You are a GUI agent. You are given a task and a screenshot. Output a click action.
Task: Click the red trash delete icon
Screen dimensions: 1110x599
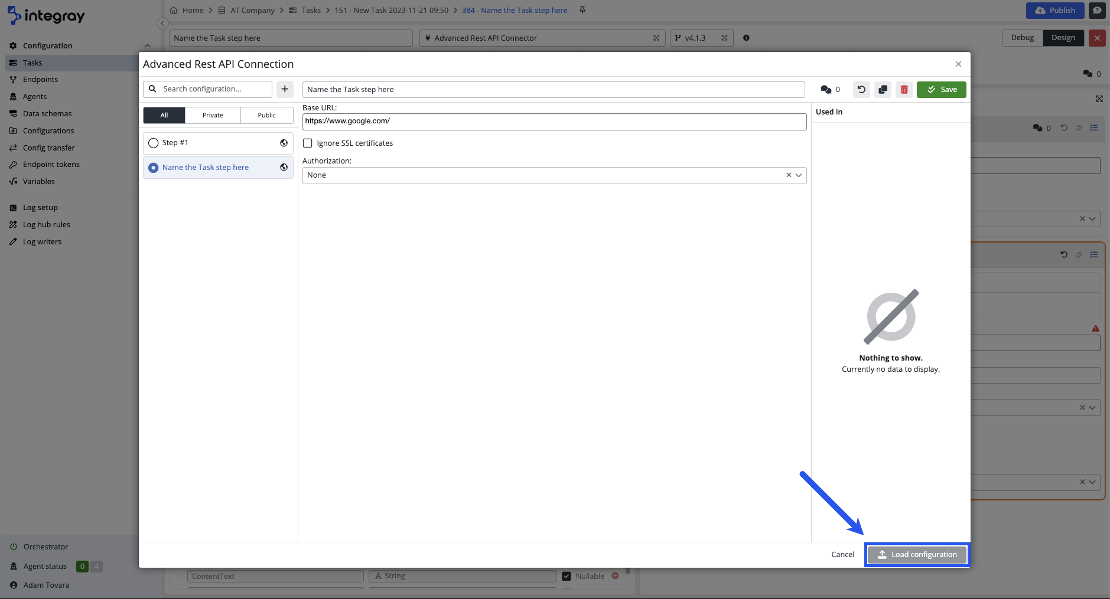pos(904,90)
